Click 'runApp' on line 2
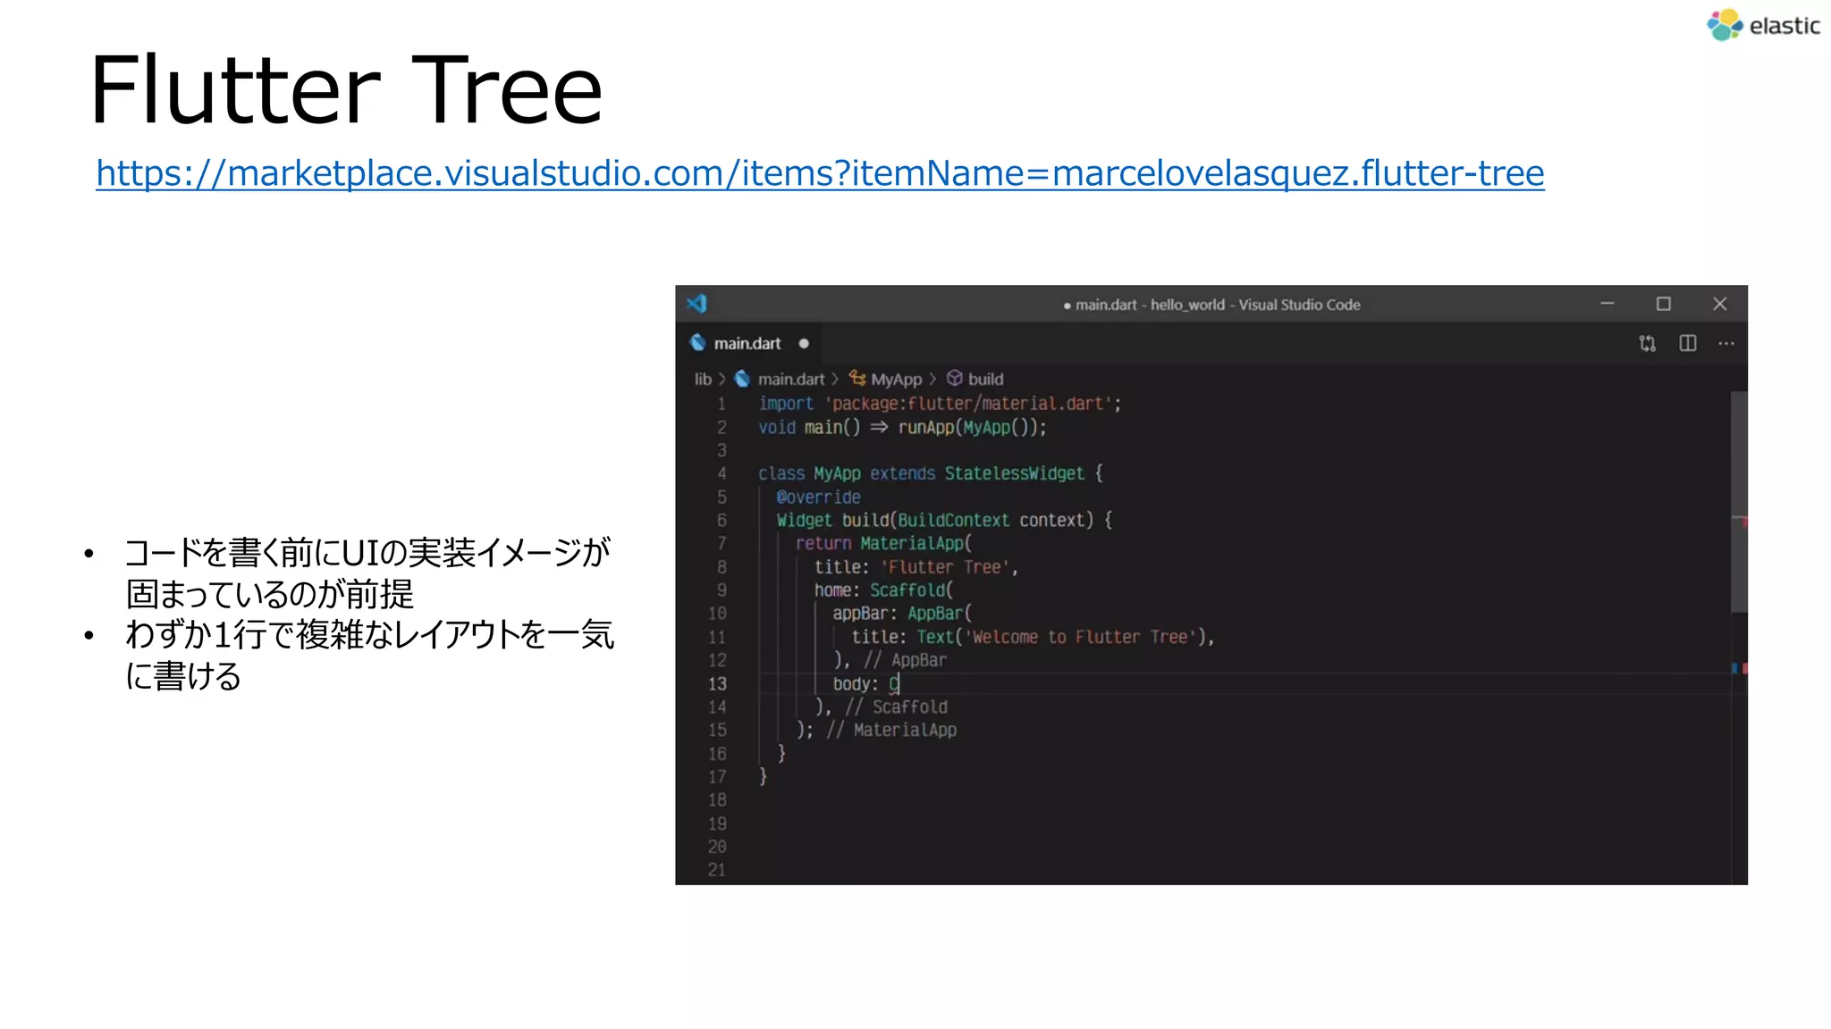Image resolution: width=1831 pixels, height=1029 pixels. [926, 428]
